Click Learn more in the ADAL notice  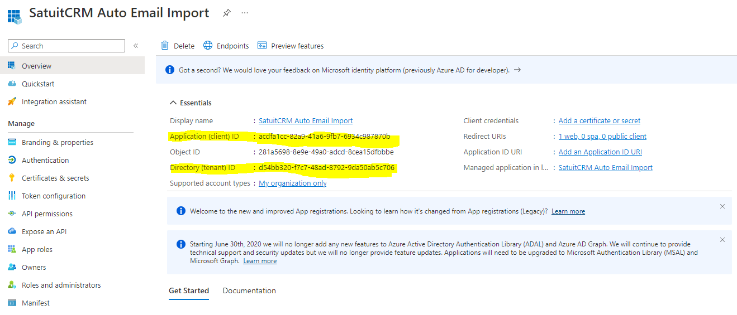pyautogui.click(x=260, y=261)
